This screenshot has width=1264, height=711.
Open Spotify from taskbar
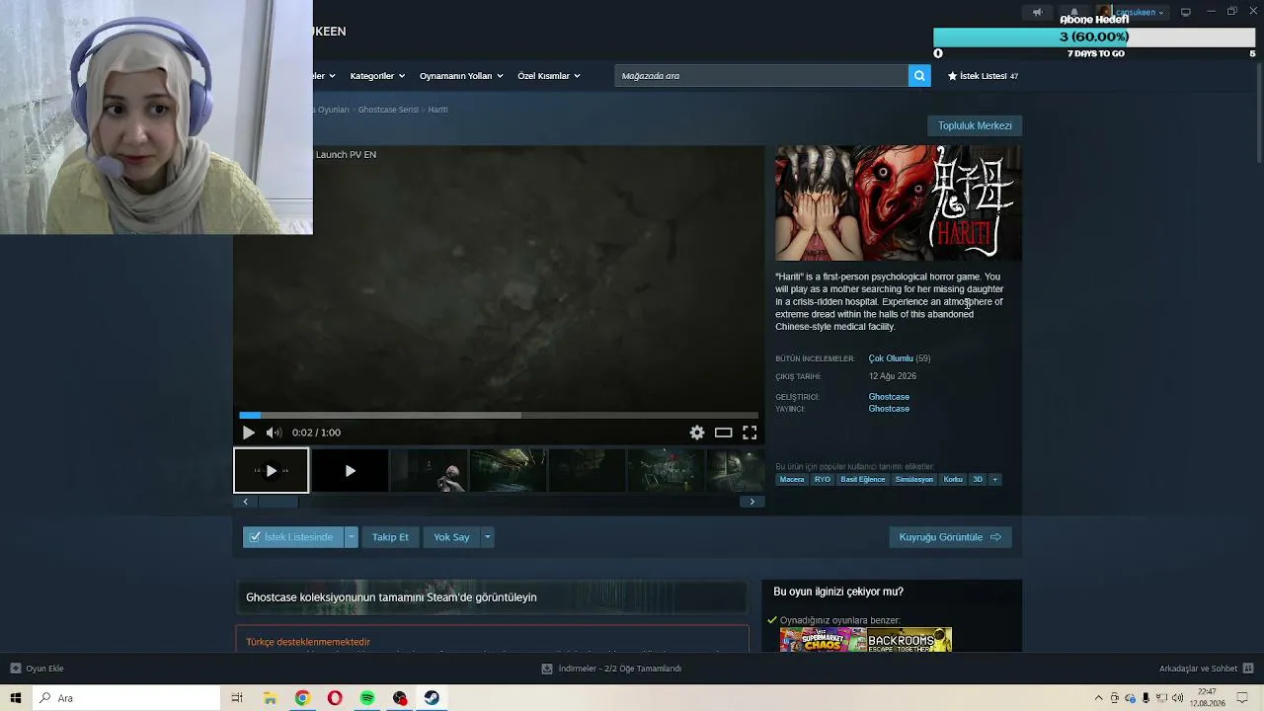click(367, 698)
